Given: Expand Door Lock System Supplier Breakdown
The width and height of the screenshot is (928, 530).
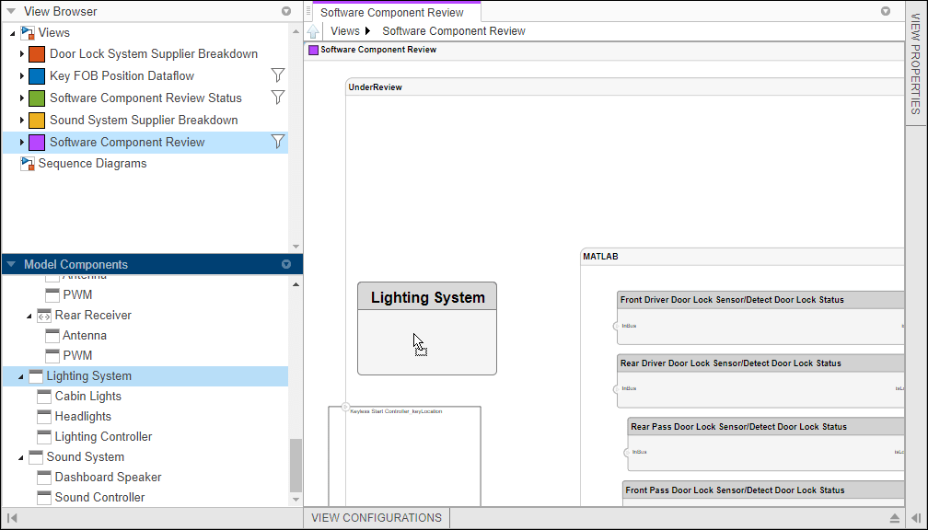Looking at the screenshot, I should 22,54.
